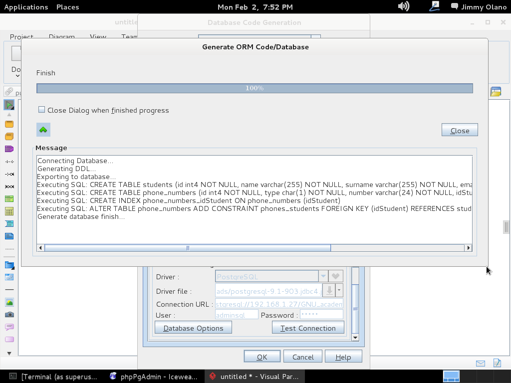Click the Test Connection button
The image size is (511, 383).
(308, 328)
